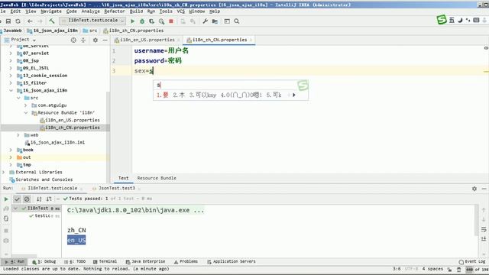
Task: Select i18n_en_US.properties in project tree
Action: [x=70, y=121]
